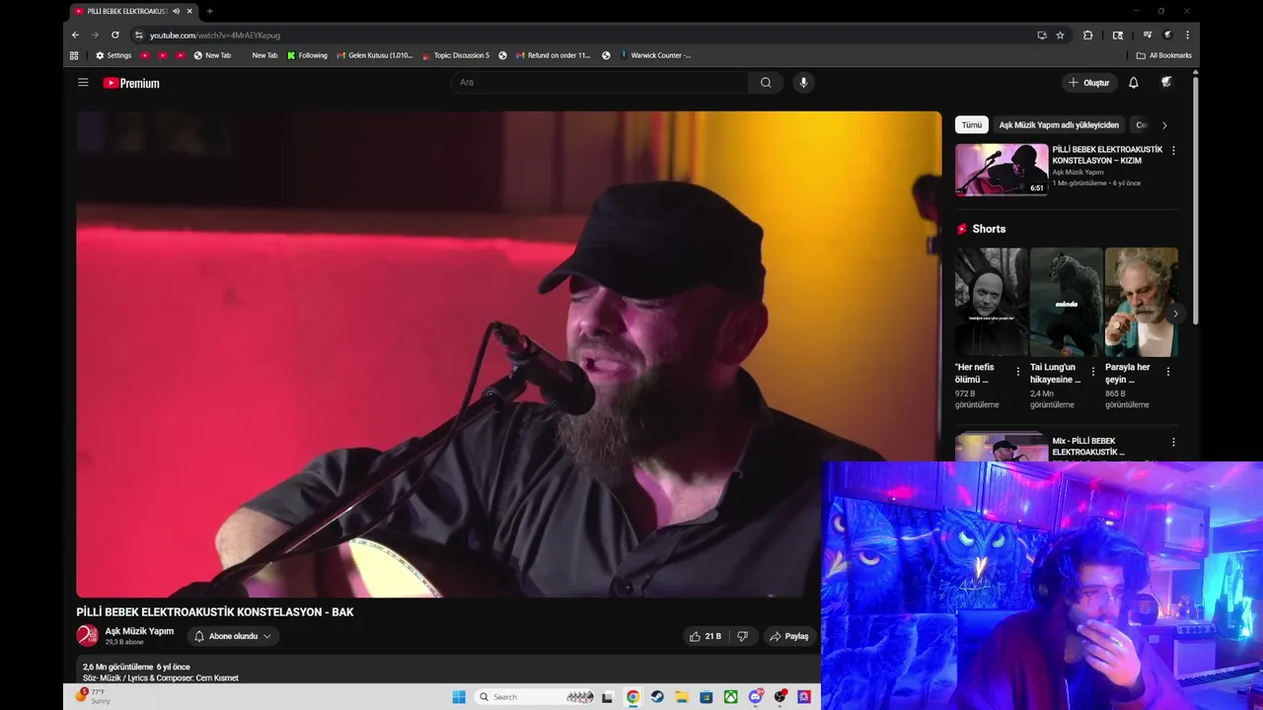
Task: Open the "New Tab" bookmark with globe icon
Action: 212,55
